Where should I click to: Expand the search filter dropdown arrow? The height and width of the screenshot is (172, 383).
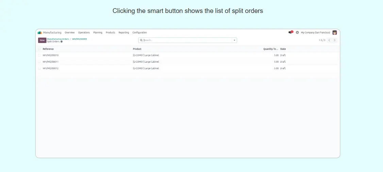point(234,40)
